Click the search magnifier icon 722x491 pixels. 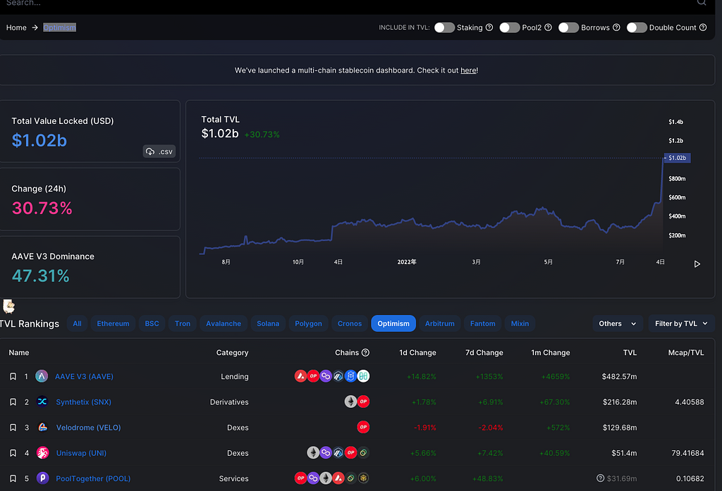pos(702,3)
